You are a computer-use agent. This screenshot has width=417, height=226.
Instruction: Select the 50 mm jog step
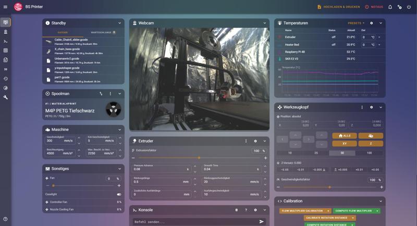tap(342, 153)
